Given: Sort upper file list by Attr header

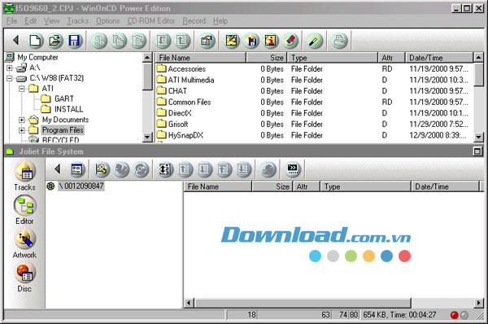Looking at the screenshot, I should point(391,58).
